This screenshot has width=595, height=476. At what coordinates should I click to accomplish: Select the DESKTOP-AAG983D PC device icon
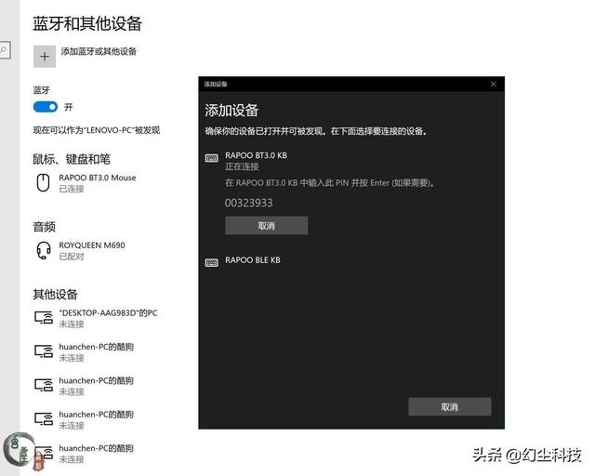(x=44, y=317)
